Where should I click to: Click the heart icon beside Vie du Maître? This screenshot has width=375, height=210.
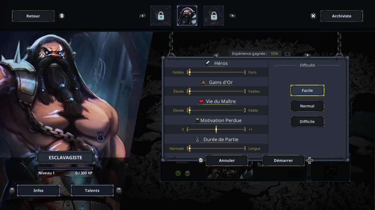pos(201,101)
